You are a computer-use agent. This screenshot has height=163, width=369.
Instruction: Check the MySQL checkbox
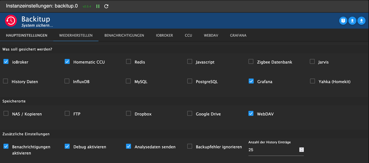129,81
